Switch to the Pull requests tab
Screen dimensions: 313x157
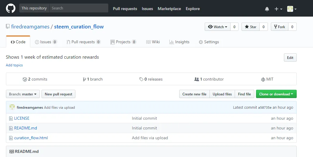click(x=83, y=42)
